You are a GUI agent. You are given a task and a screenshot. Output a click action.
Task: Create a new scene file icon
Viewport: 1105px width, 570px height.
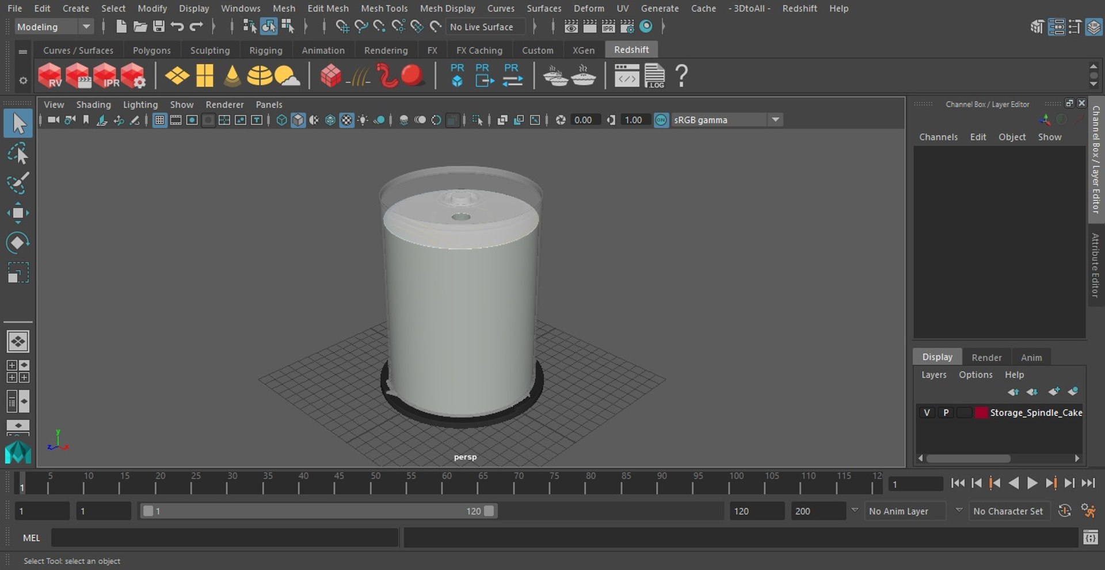click(121, 26)
